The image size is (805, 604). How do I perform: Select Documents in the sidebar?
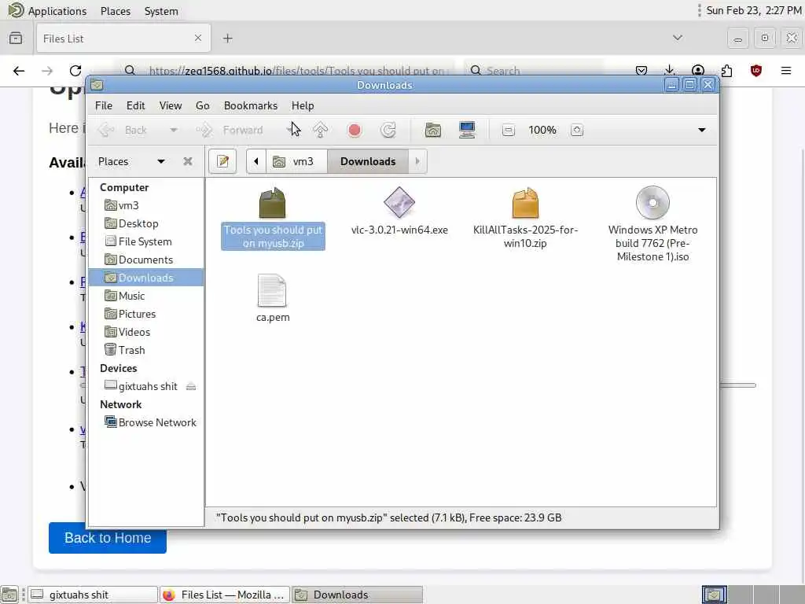click(145, 260)
